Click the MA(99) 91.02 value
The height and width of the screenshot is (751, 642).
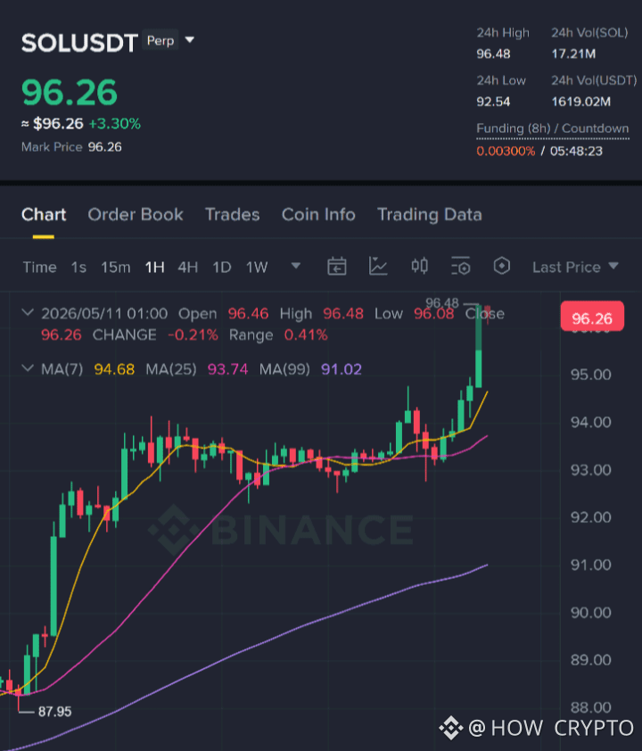coord(342,369)
